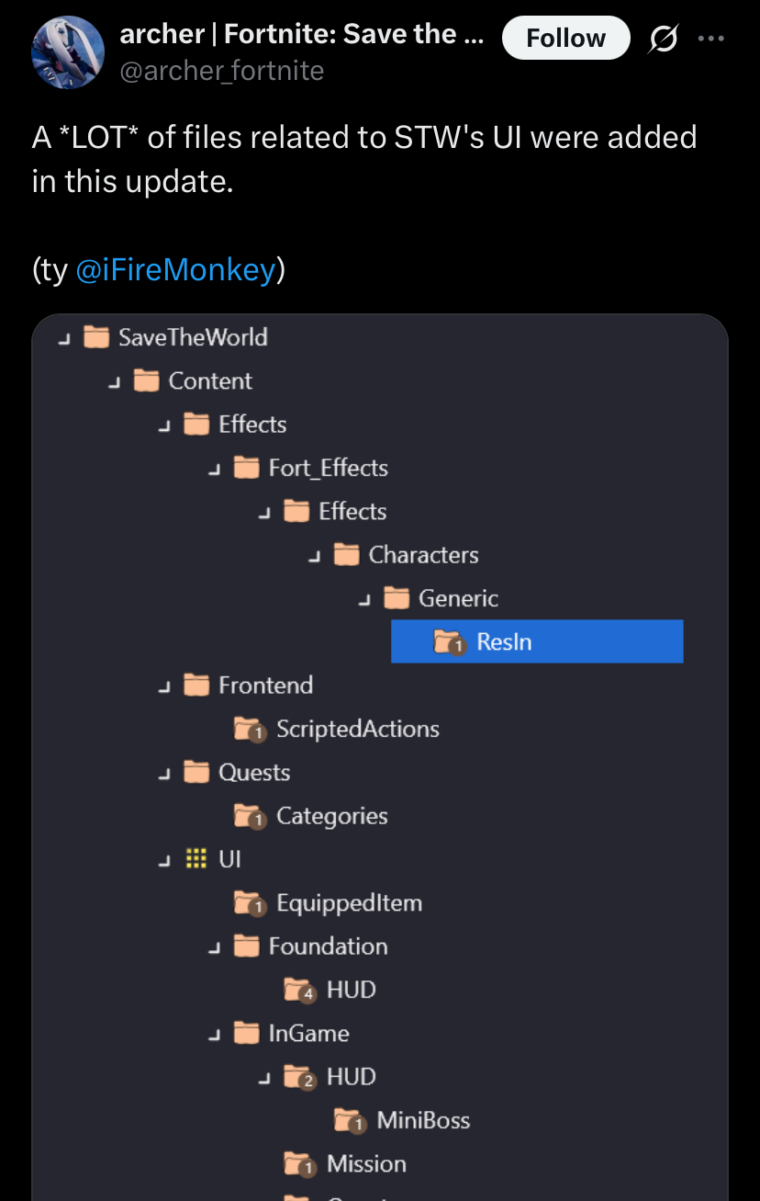Collapse the InGame folder arrow
The height and width of the screenshot is (1201, 760).
click(213, 1035)
